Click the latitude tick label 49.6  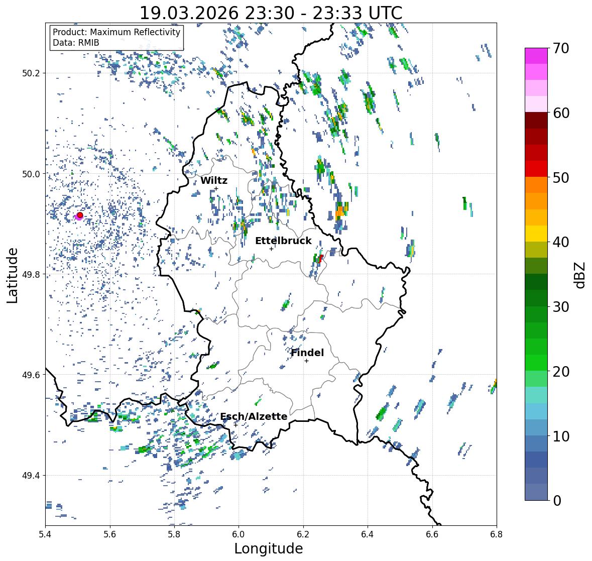tap(31, 375)
